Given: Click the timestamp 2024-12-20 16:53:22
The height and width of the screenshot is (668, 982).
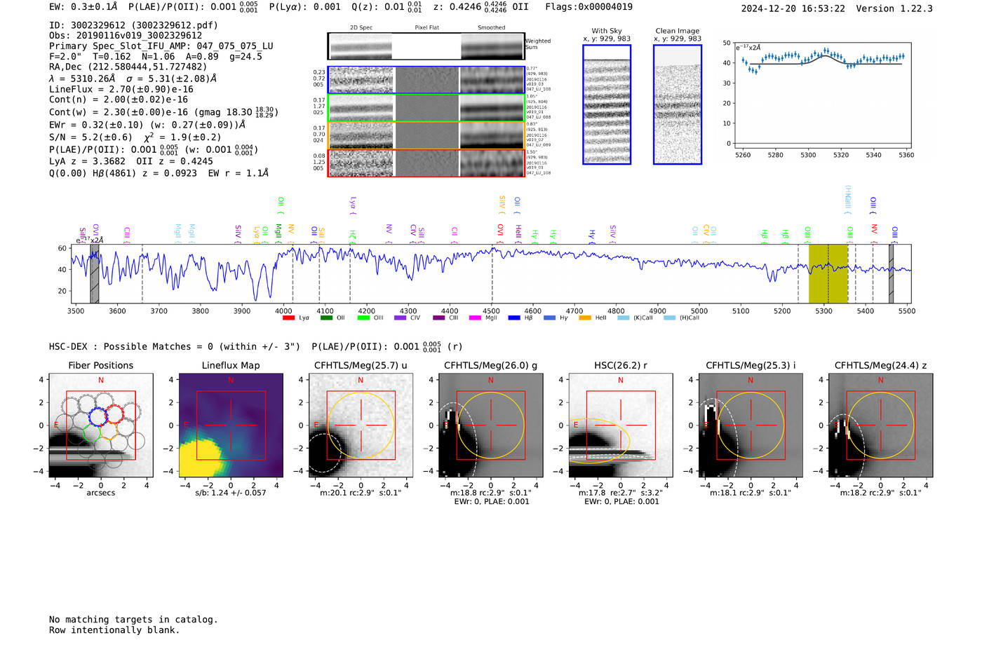Looking at the screenshot, I should (x=793, y=9).
